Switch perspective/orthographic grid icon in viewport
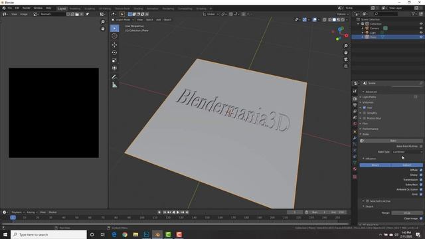The image size is (425, 239). pyautogui.click(x=346, y=66)
